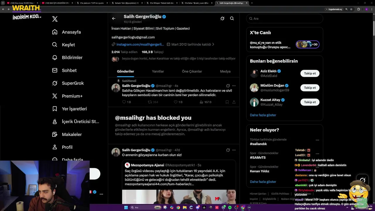Open Gizlilik Politikası footer link
This screenshot has height=211, width=375.
pyautogui.click(x=280, y=194)
